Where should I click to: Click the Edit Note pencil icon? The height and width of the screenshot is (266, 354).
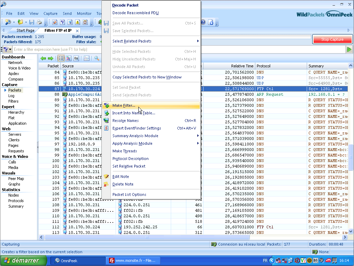point(106,177)
